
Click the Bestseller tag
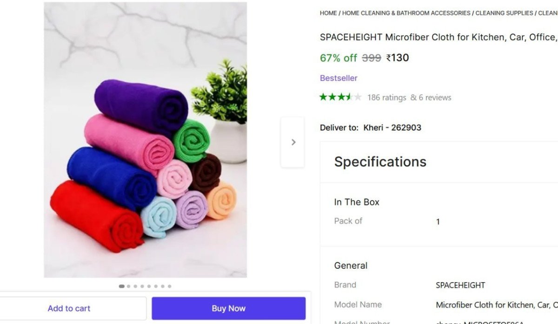(x=339, y=78)
